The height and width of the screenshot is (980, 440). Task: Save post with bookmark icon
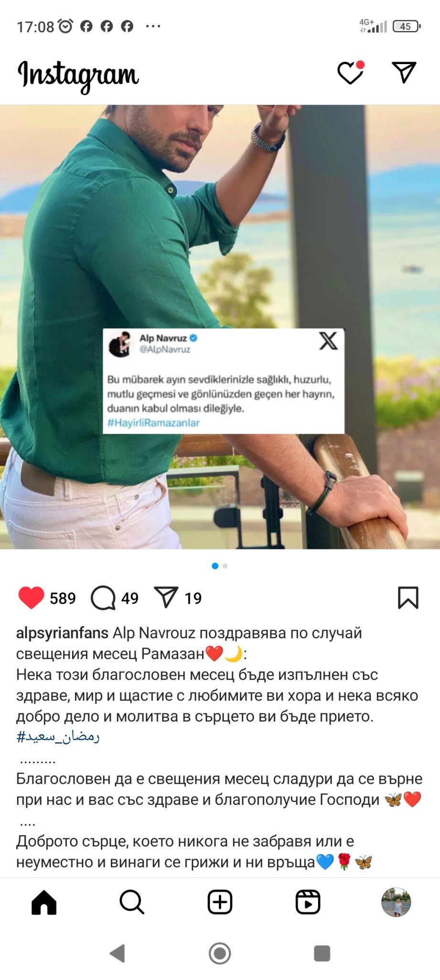tap(408, 598)
